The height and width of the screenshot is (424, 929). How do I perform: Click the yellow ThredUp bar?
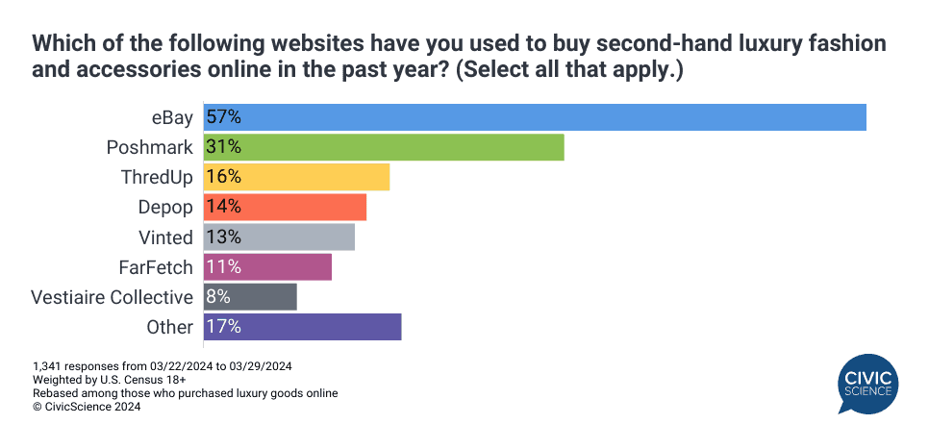[296, 177]
